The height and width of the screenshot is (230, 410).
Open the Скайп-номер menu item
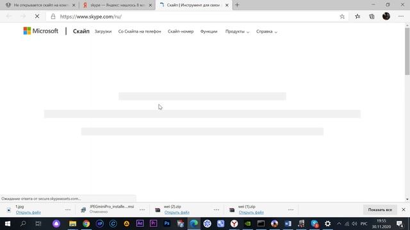[181, 31]
